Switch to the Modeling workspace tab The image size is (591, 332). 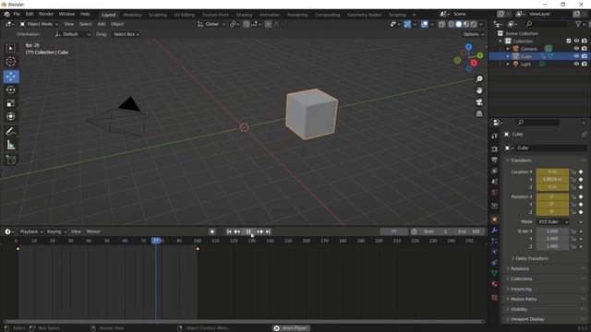[132, 15]
